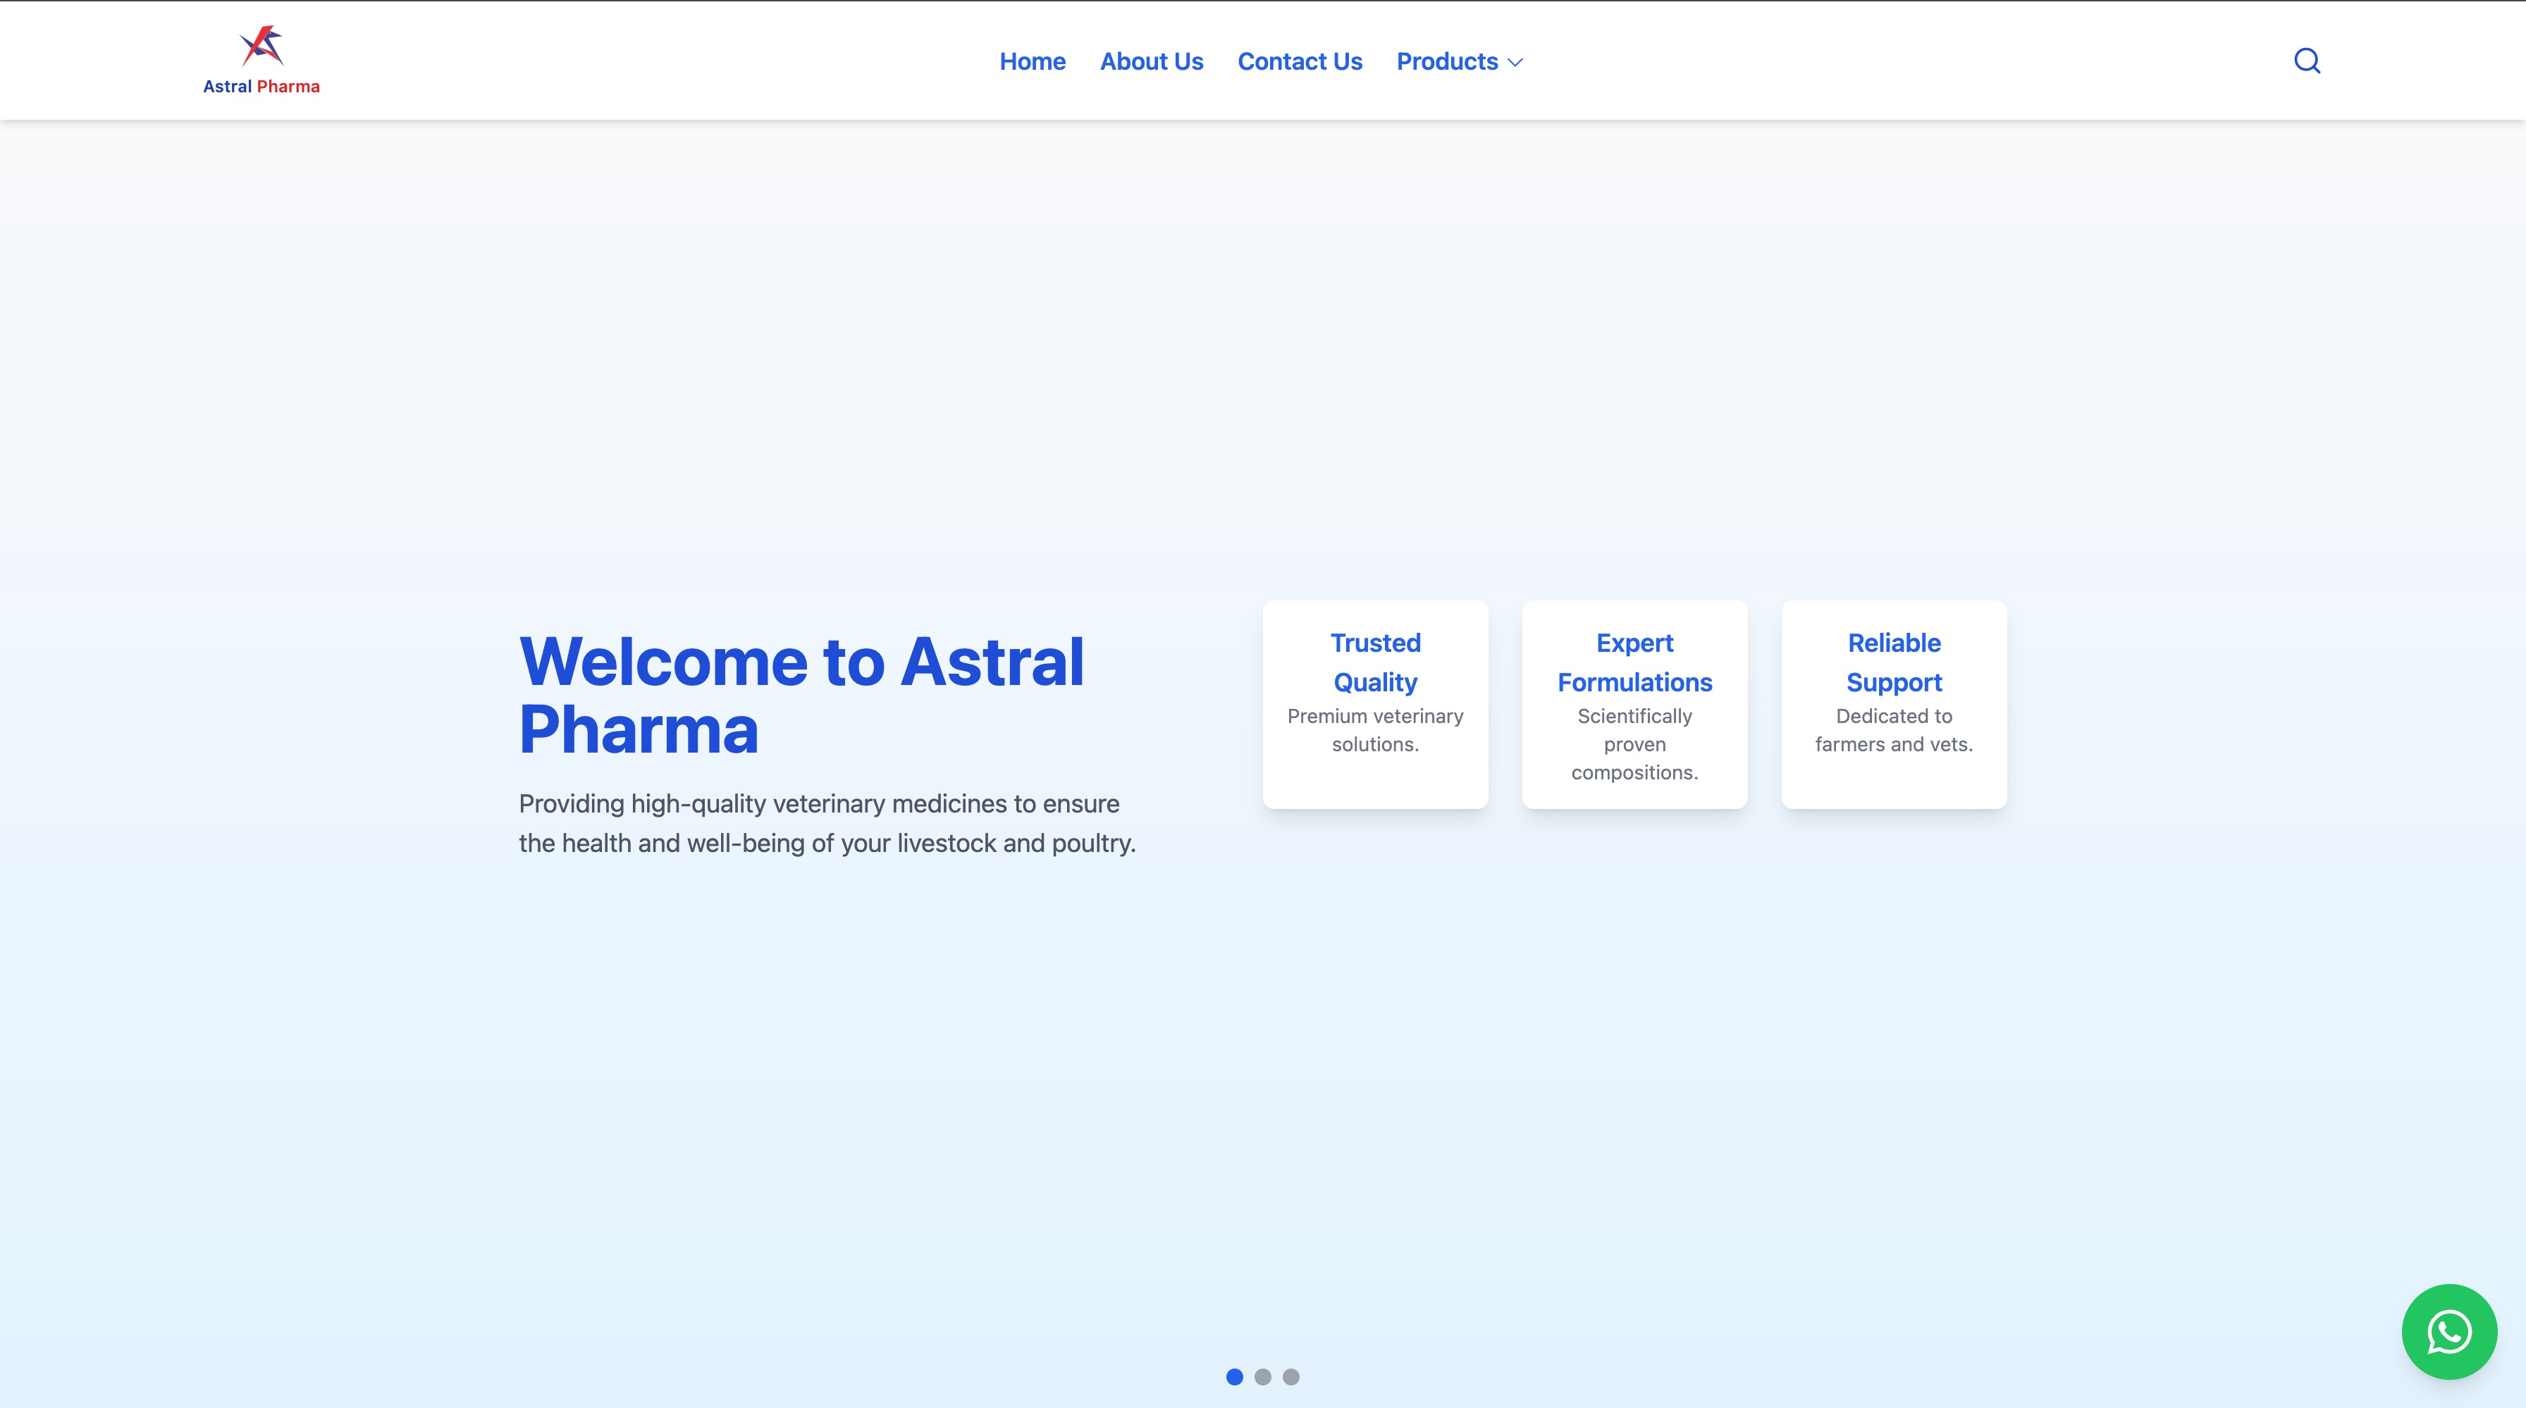The image size is (2526, 1408).
Task: Click the Reliable Support card
Action: [1894, 704]
